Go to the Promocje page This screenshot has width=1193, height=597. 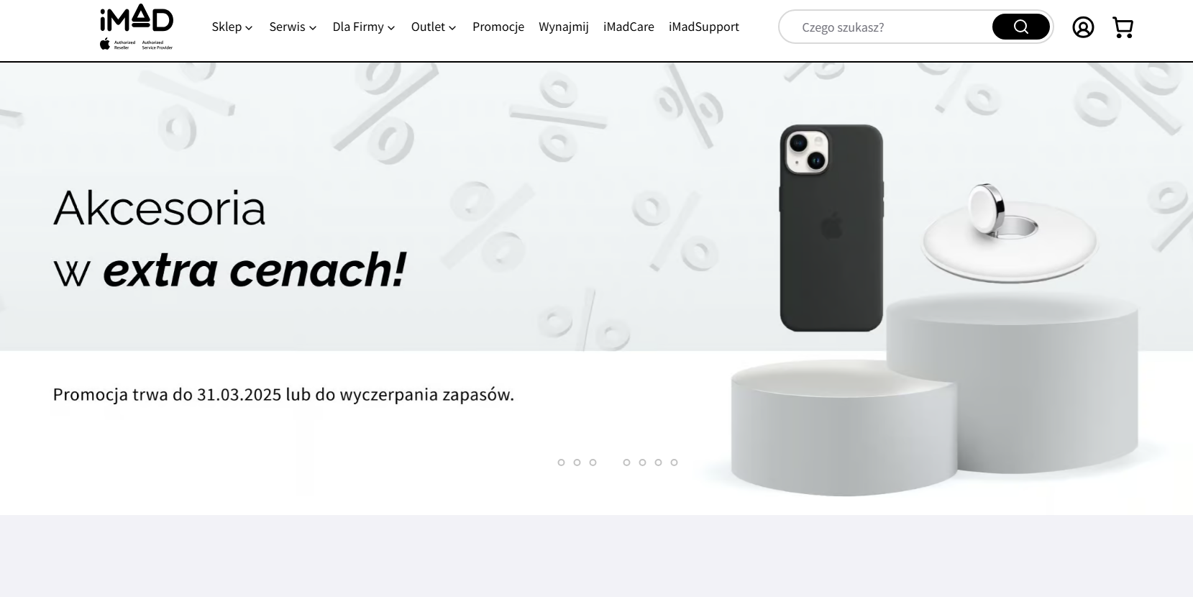(498, 27)
